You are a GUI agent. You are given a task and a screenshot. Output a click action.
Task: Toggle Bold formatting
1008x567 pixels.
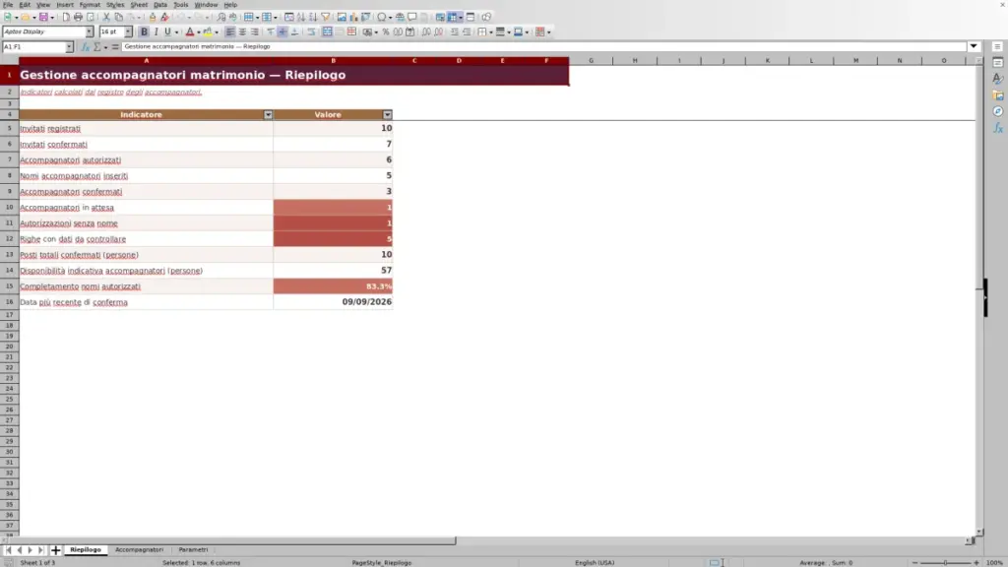pyautogui.click(x=144, y=32)
